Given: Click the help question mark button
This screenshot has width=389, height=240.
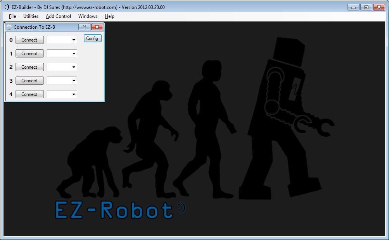Looking at the screenshot, I should click(x=84, y=27).
